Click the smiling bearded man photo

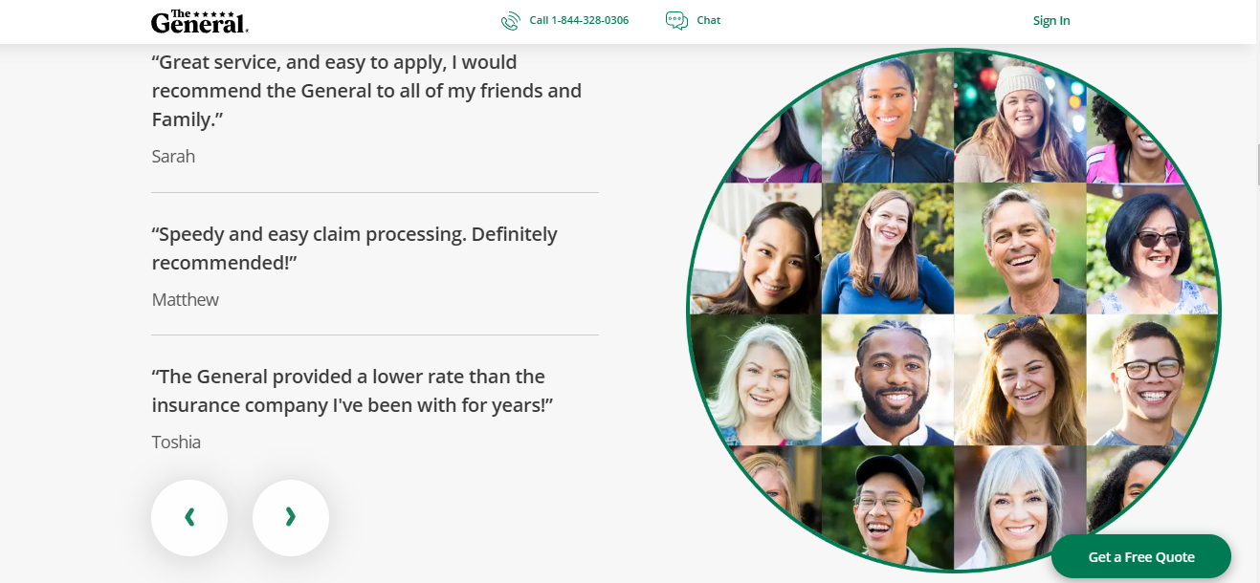(x=887, y=380)
